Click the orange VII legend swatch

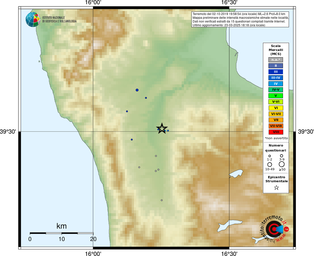[x=276, y=120]
